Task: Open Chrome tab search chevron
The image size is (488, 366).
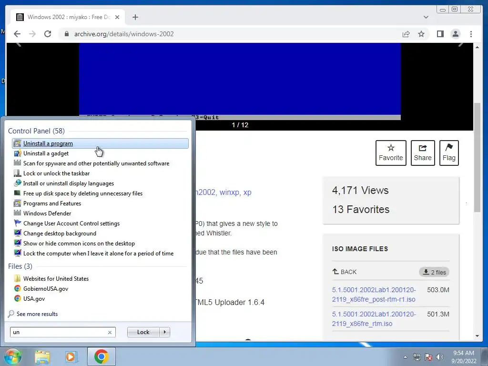Action: pyautogui.click(x=426, y=17)
